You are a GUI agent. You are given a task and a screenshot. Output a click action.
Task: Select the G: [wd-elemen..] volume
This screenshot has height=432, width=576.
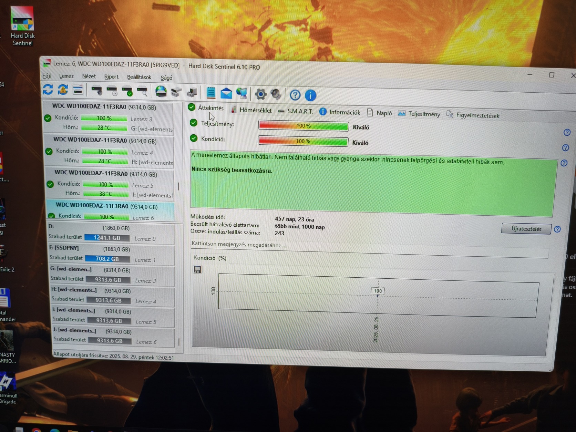pos(112,275)
